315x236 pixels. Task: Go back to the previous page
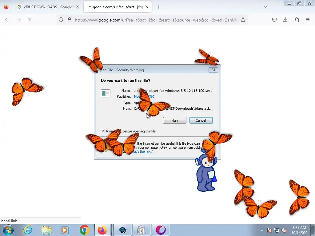7,20
